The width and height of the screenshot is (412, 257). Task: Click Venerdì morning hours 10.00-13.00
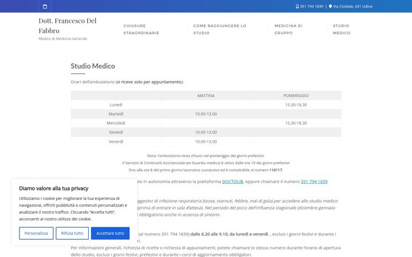(x=206, y=142)
